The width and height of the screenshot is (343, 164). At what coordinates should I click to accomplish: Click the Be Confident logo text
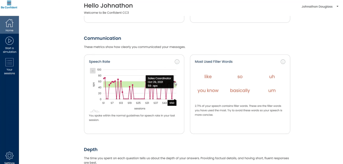(9, 8)
